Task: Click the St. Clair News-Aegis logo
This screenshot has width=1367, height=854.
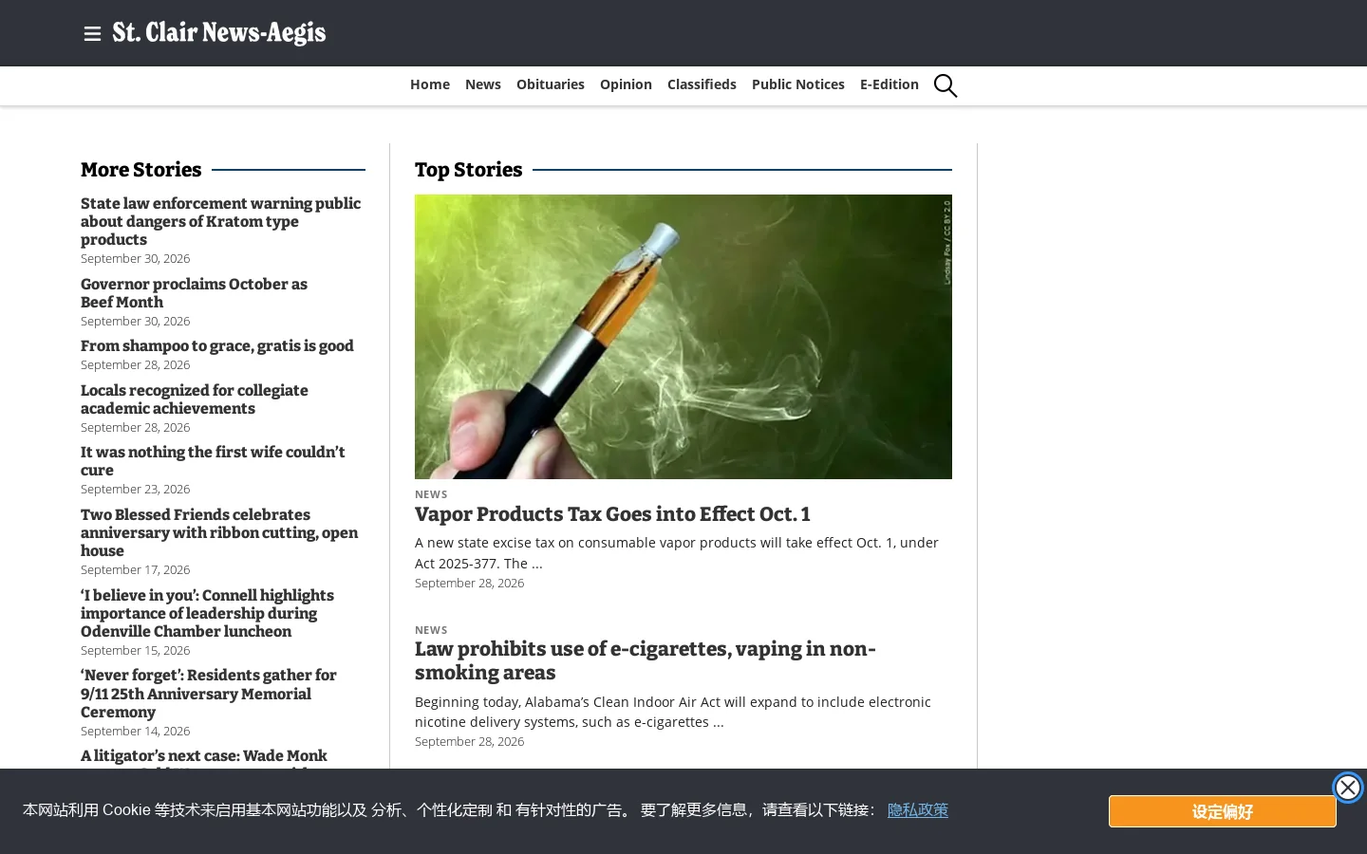Action: click(219, 33)
